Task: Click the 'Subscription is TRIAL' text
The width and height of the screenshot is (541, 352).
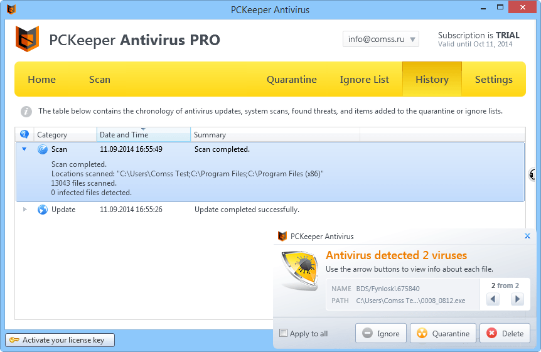Action: pos(478,35)
